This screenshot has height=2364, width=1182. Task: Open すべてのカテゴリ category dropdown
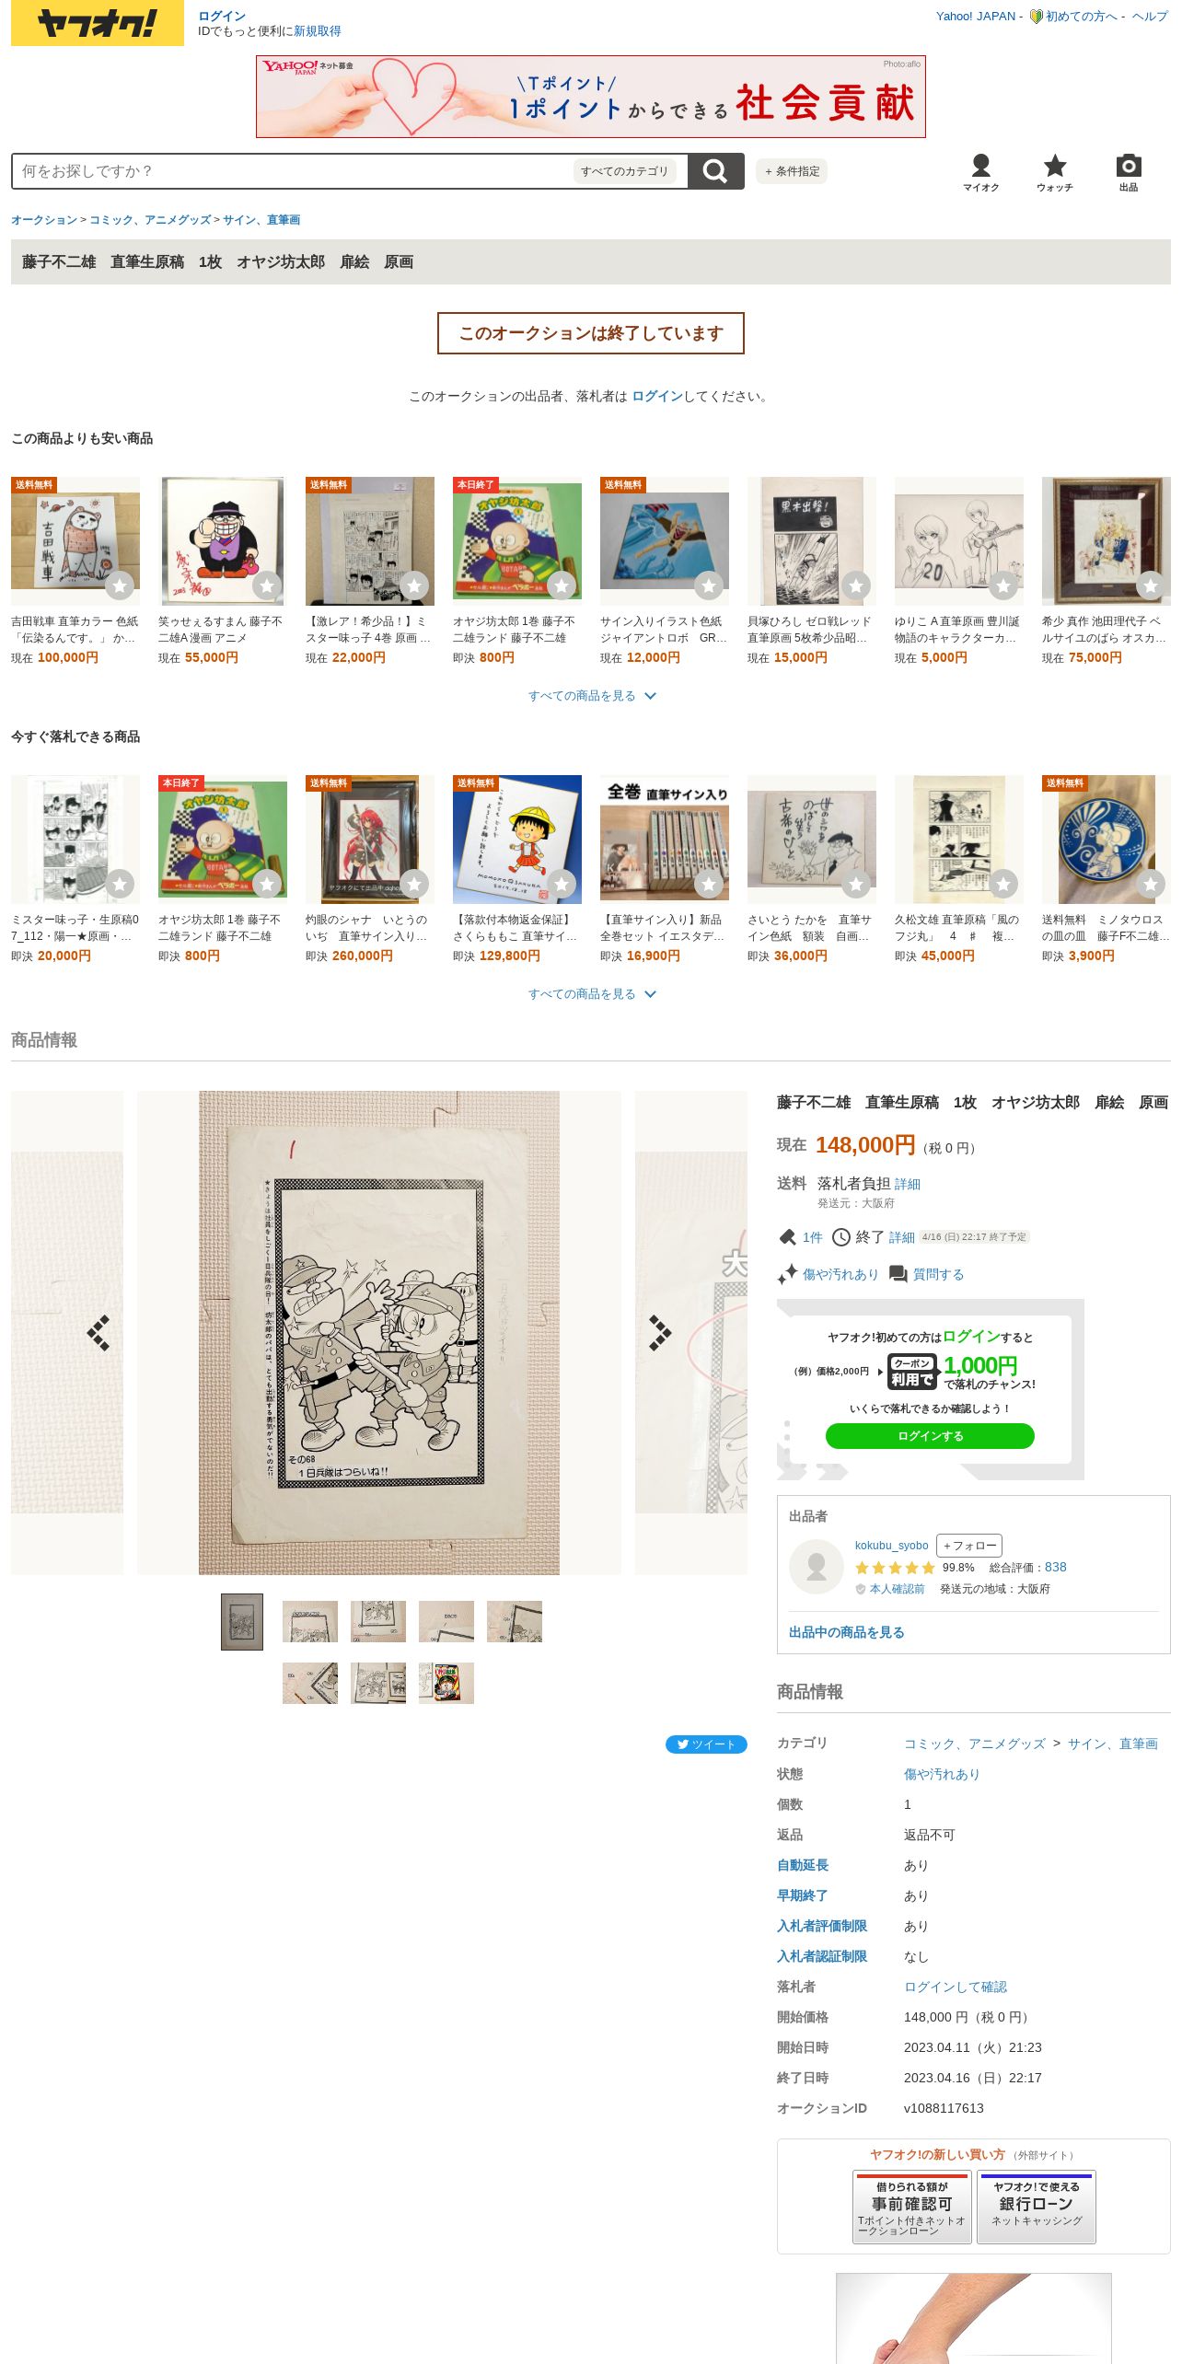coord(625,171)
